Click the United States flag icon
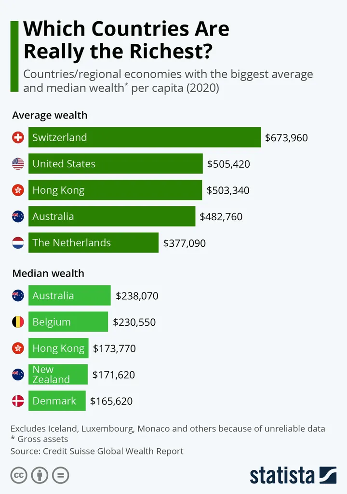This screenshot has width=347, height=494. click(18, 164)
